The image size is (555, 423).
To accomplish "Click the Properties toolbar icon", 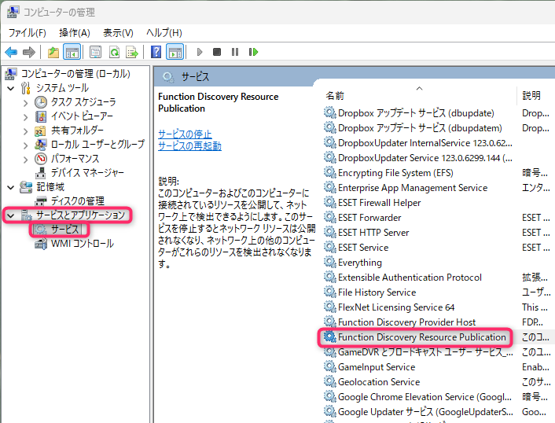I will [95, 53].
